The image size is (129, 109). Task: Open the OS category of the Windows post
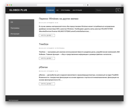[57, 23]
